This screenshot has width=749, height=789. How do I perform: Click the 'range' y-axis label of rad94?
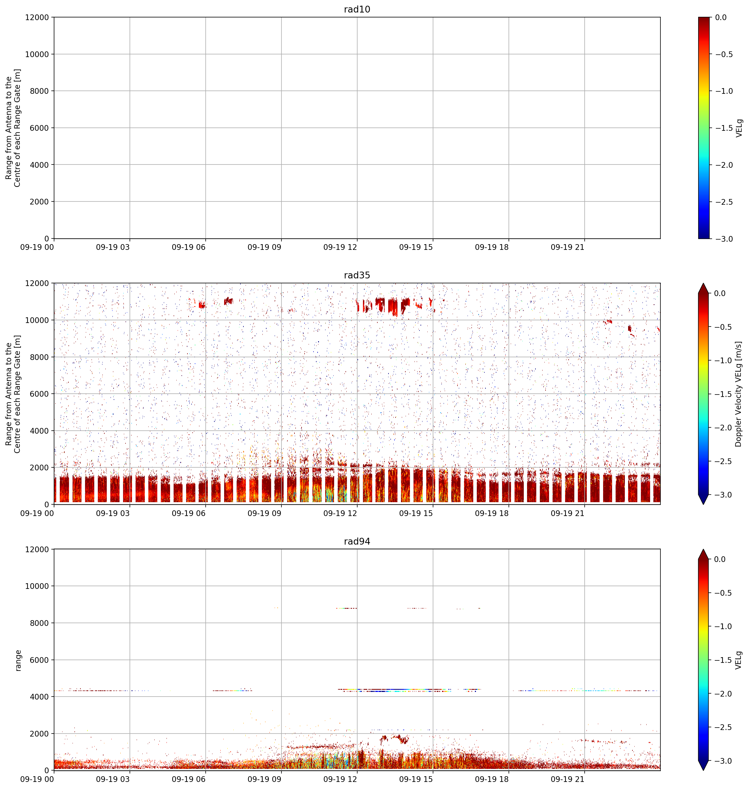click(x=18, y=660)
